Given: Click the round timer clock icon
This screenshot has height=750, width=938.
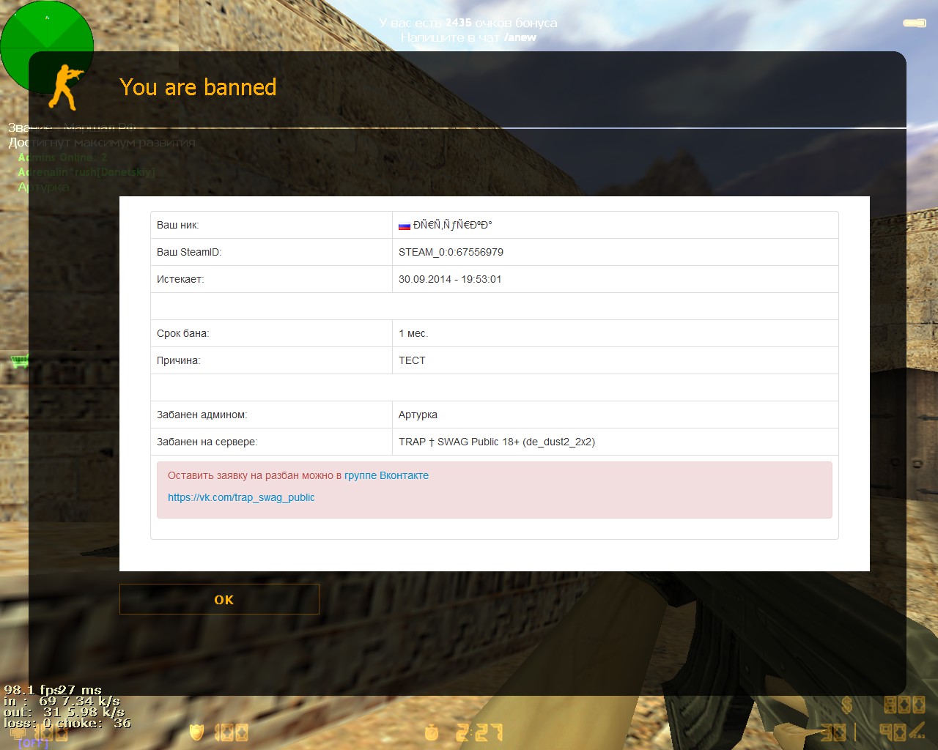Looking at the screenshot, I should click(x=432, y=732).
